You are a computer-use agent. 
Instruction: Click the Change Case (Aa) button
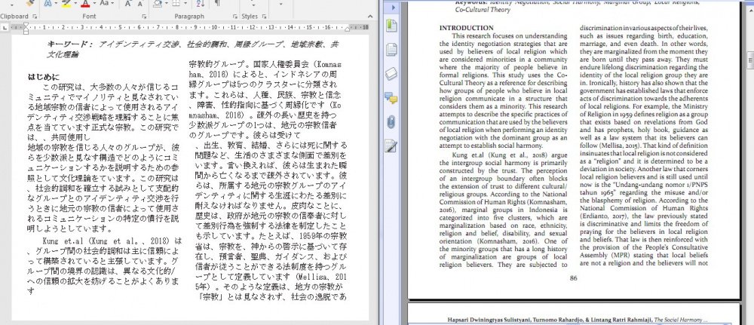pyautogui.click(x=104, y=3)
